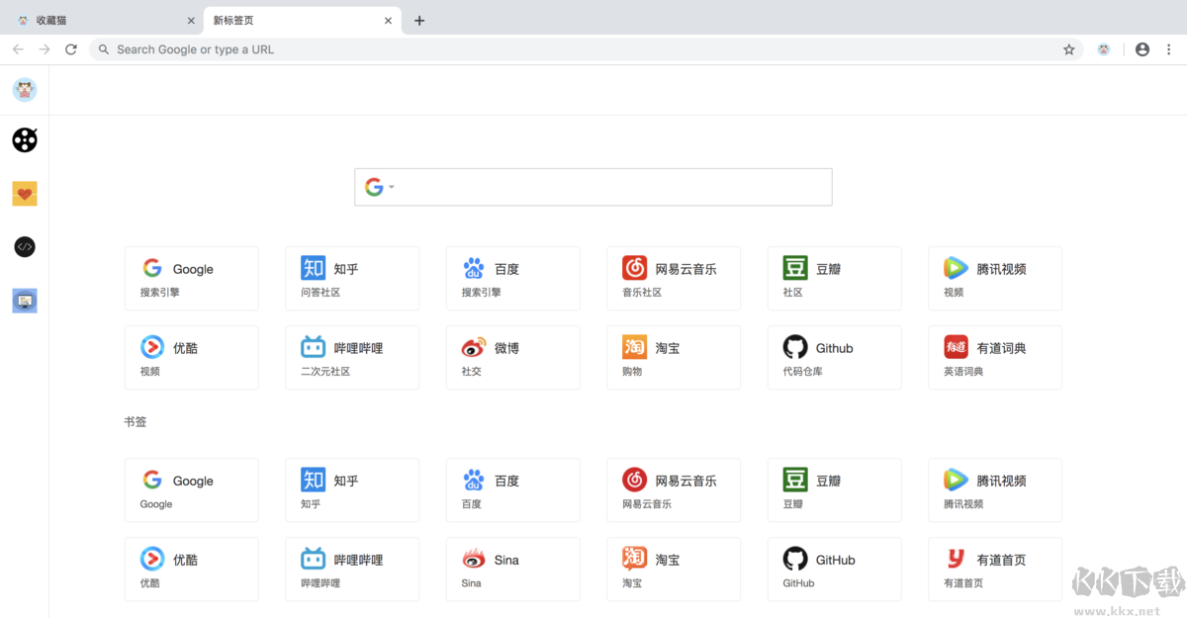The image size is (1187, 618).
Task: Click the browser forward arrow
Action: [45, 49]
